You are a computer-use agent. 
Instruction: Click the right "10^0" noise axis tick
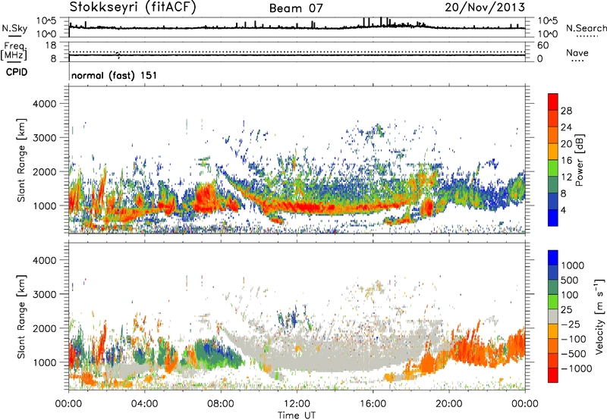[547, 34]
